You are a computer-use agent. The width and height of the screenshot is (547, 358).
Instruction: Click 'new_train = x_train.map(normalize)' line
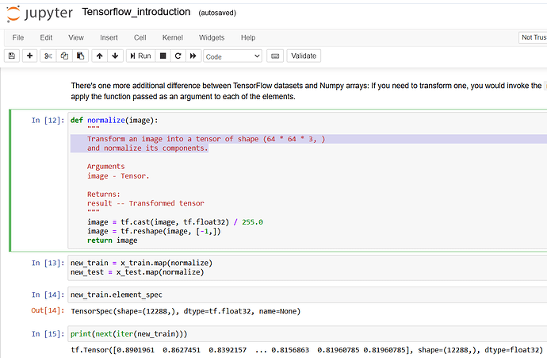(141, 263)
